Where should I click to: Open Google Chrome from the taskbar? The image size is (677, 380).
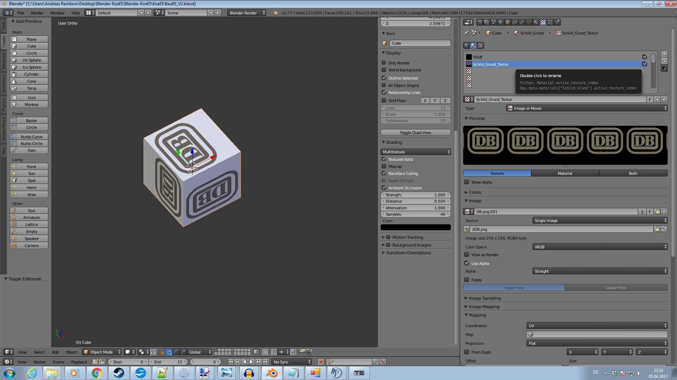pyautogui.click(x=97, y=373)
